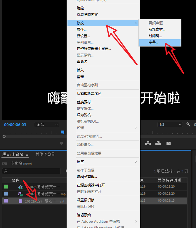
Task: Switch to the 媒体浏览器 tab
Action: click(45, 154)
